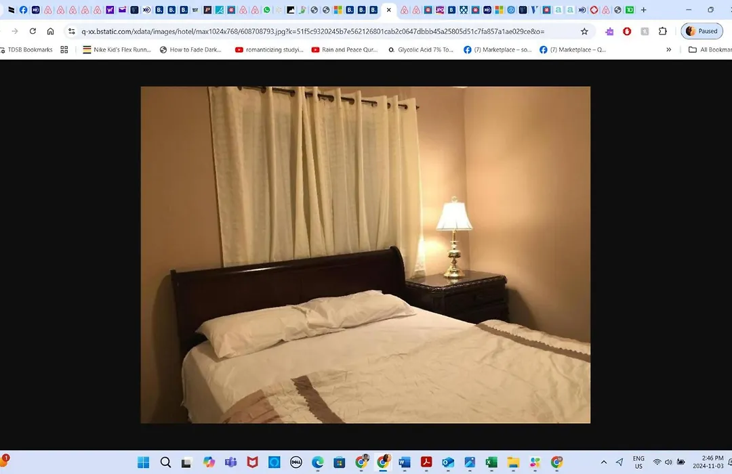Screen dimensions: 732x474
Task: Open volume control in system tray
Action: (x=668, y=462)
